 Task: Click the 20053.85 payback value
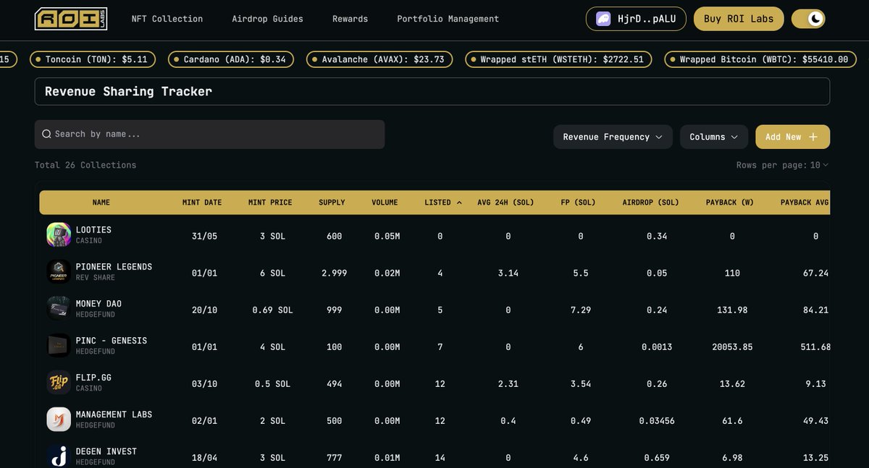(732, 347)
